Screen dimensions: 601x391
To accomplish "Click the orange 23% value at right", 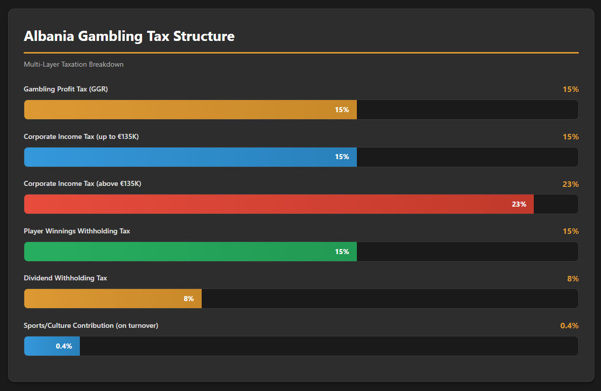I will 570,184.
